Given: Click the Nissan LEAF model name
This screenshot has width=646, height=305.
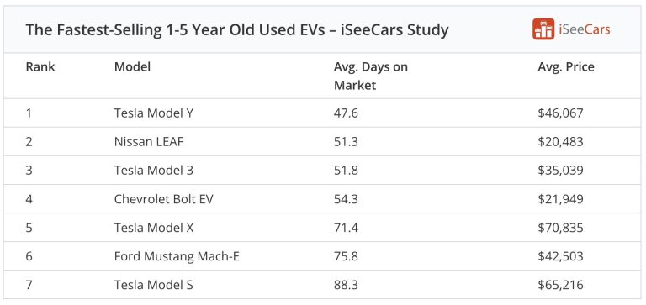Looking at the screenshot, I should click(x=149, y=142).
